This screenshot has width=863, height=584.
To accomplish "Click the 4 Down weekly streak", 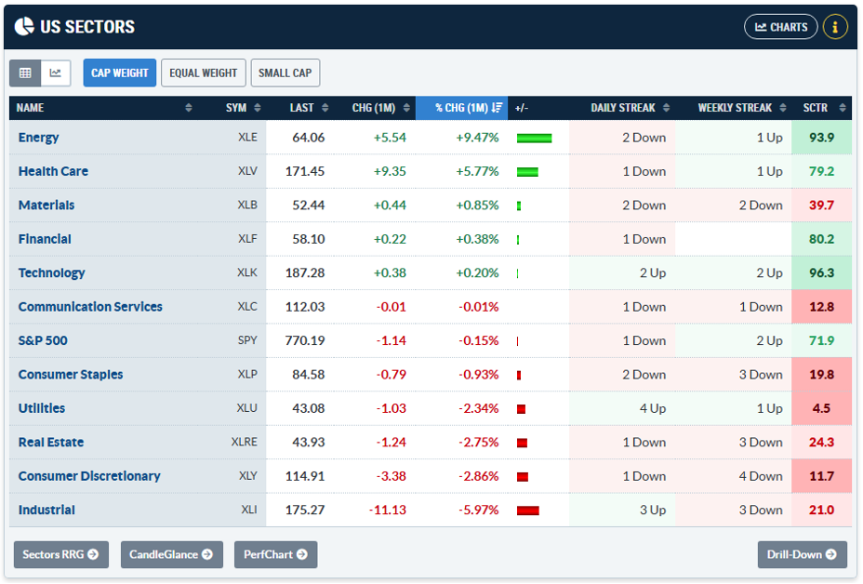I will click(x=761, y=476).
